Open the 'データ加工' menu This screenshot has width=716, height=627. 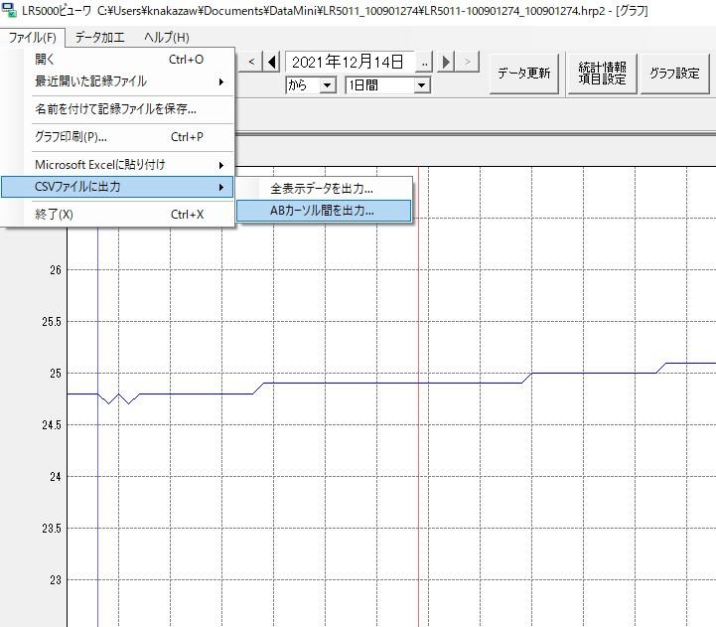[100, 38]
